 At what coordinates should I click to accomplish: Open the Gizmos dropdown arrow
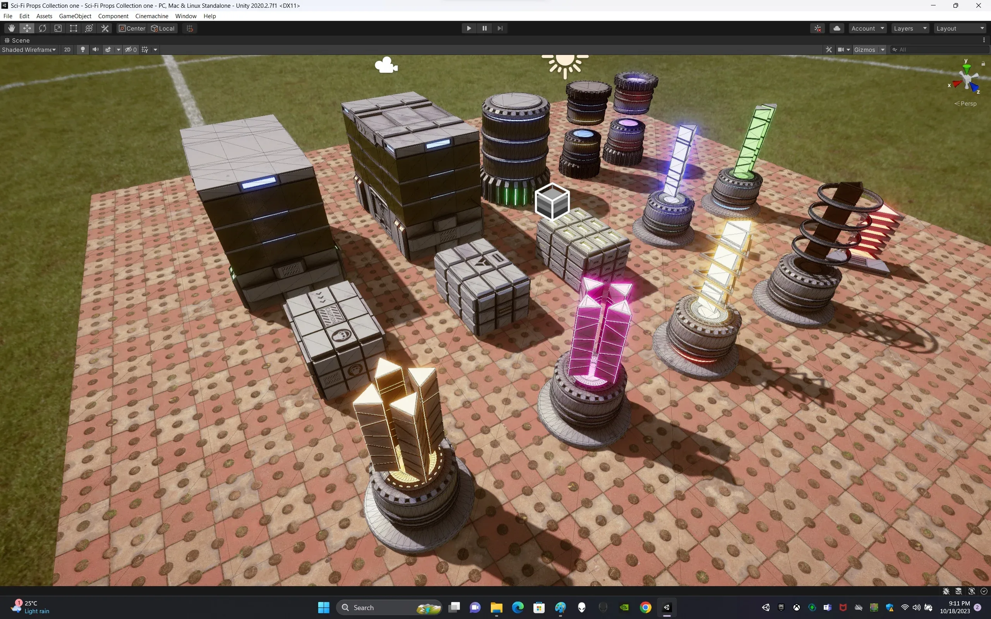tap(883, 50)
